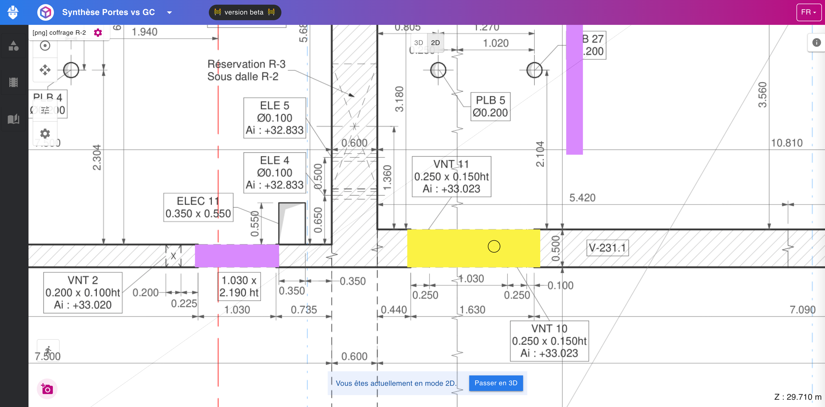
Task: Open the sliders adjustment tool
Action: (45, 110)
